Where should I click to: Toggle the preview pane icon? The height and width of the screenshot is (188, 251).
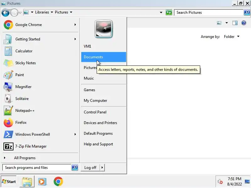tap(235, 23)
